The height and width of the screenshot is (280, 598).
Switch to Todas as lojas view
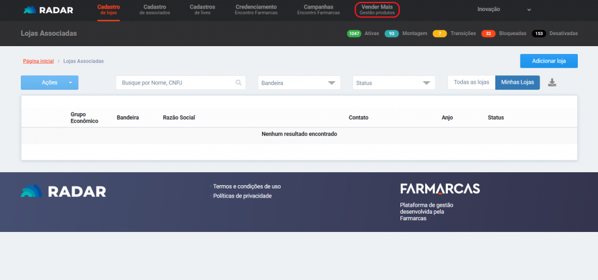471,83
